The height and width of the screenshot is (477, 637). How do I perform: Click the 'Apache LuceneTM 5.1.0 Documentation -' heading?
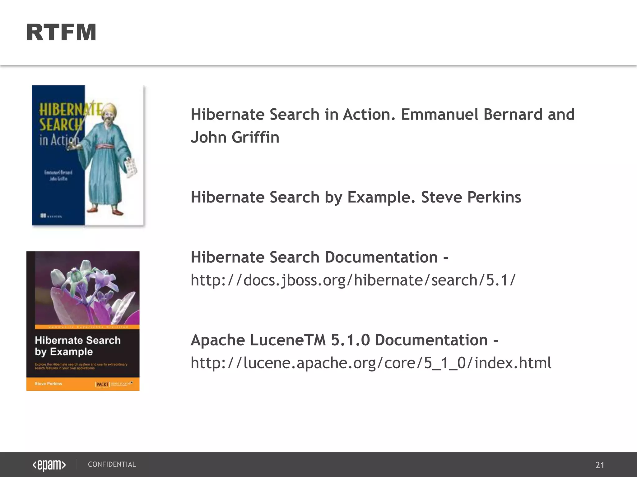tap(344, 340)
